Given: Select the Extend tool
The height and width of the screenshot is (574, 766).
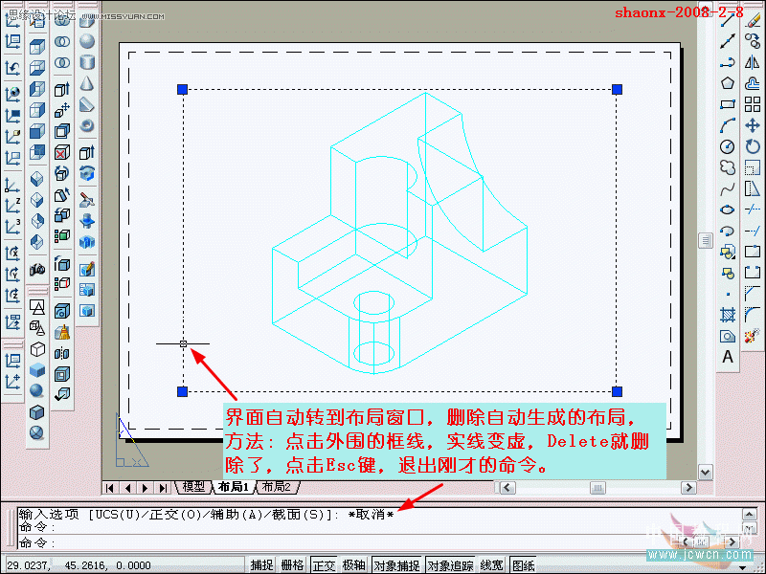Looking at the screenshot, I should [x=753, y=231].
